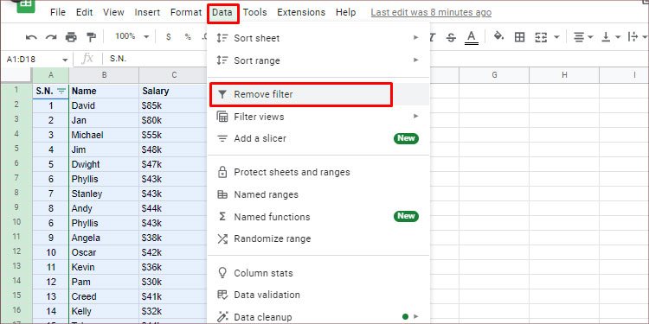Select column H header
Image resolution: width=649 pixels, height=324 pixels.
pyautogui.click(x=564, y=75)
